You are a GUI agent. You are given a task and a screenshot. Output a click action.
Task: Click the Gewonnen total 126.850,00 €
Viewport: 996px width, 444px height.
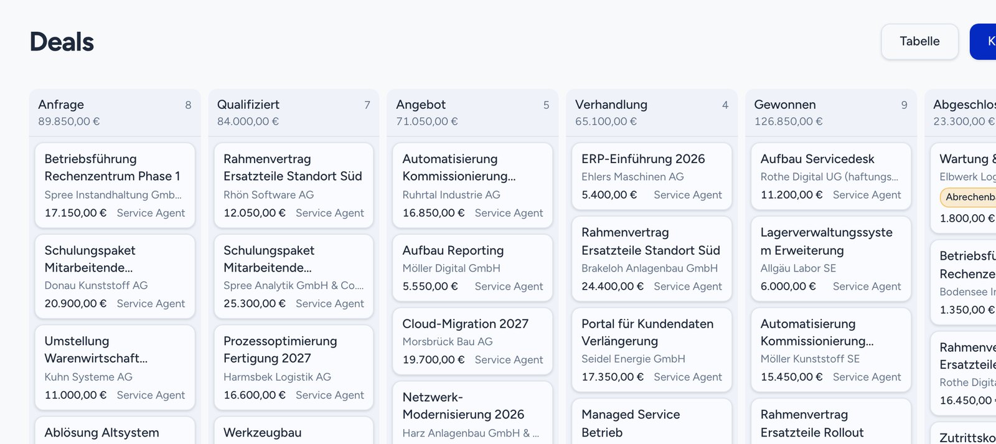click(789, 121)
